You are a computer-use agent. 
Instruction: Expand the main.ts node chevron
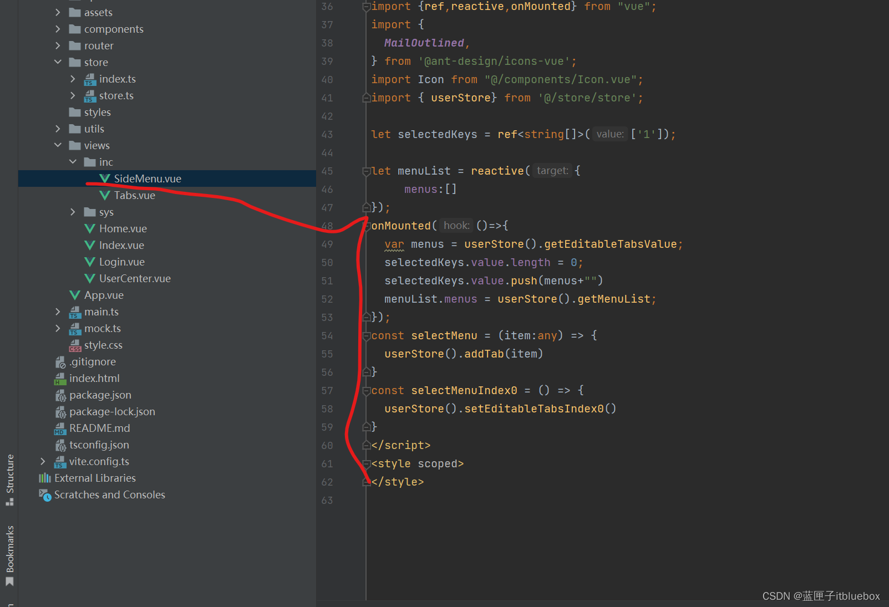click(58, 312)
